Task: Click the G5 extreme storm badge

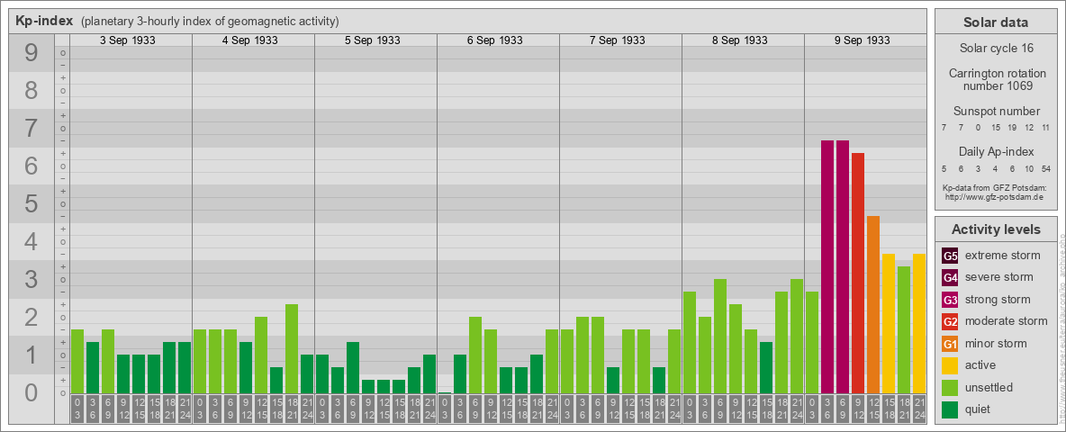Action: (950, 256)
